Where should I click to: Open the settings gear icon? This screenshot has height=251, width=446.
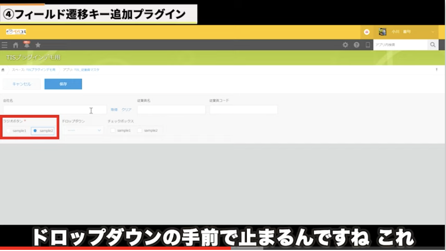345,45
